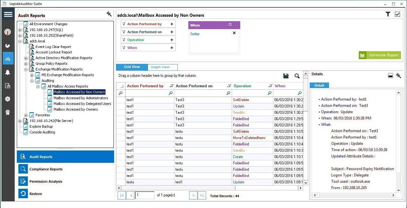Expand the Active Directory Modification Reports node
Viewport: 407px width, 208px height.
tap(26, 58)
